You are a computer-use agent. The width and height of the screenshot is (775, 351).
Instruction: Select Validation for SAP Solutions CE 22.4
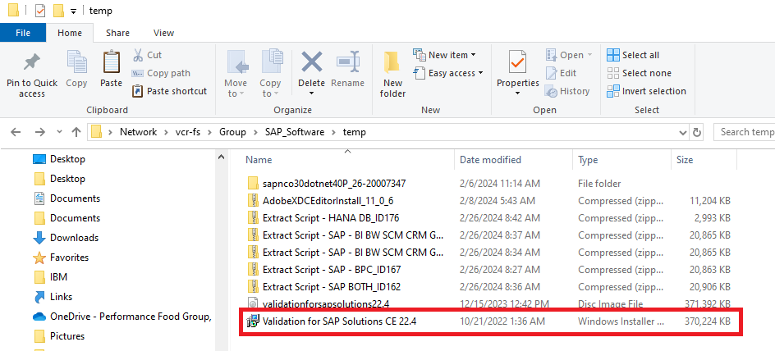point(489,321)
